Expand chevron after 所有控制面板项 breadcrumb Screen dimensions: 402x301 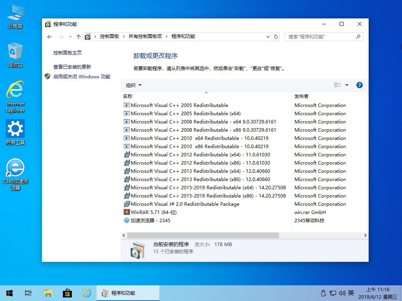166,36
